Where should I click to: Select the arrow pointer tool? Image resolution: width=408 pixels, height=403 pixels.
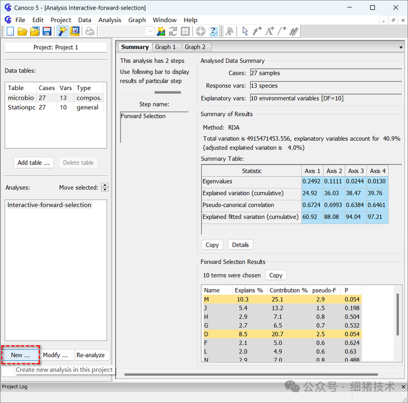(x=245, y=31)
